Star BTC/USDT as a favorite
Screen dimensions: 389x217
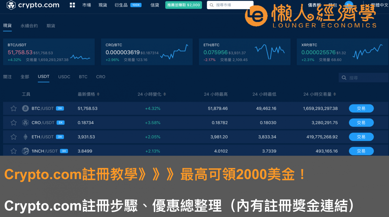pyautogui.click(x=14, y=108)
